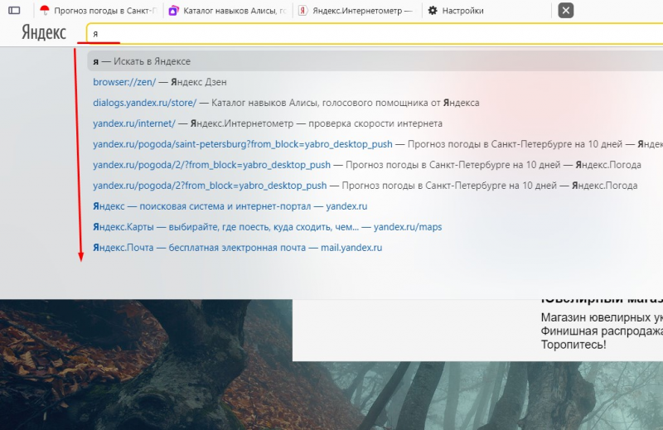Click the Settings gear tab icon
The width and height of the screenshot is (663, 430).
coord(433,11)
